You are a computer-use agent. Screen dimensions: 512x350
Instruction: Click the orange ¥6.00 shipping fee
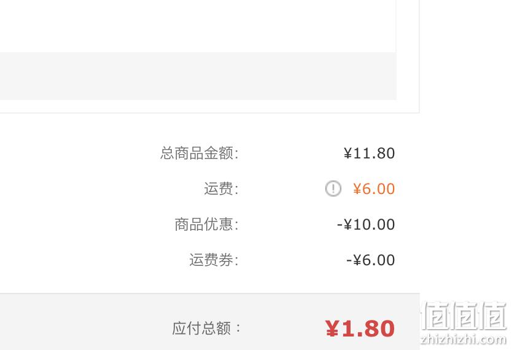pyautogui.click(x=374, y=189)
